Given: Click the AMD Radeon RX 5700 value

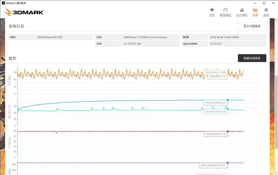Looking at the screenshot, I should (x=50, y=37).
